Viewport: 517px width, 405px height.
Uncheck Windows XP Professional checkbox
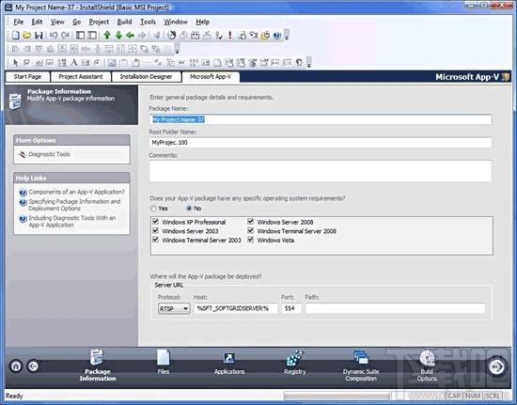coord(156,222)
